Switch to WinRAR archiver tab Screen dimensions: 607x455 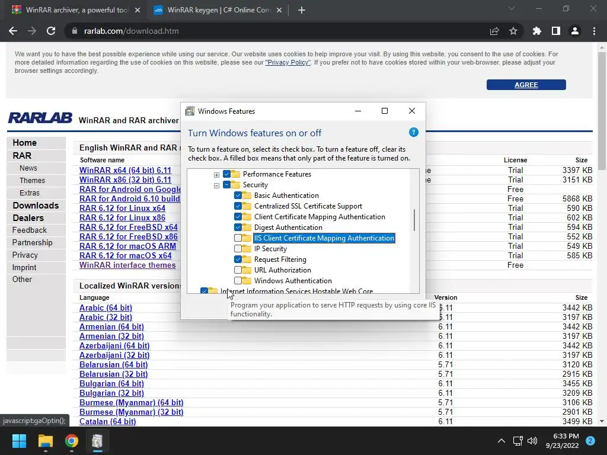pos(76,10)
